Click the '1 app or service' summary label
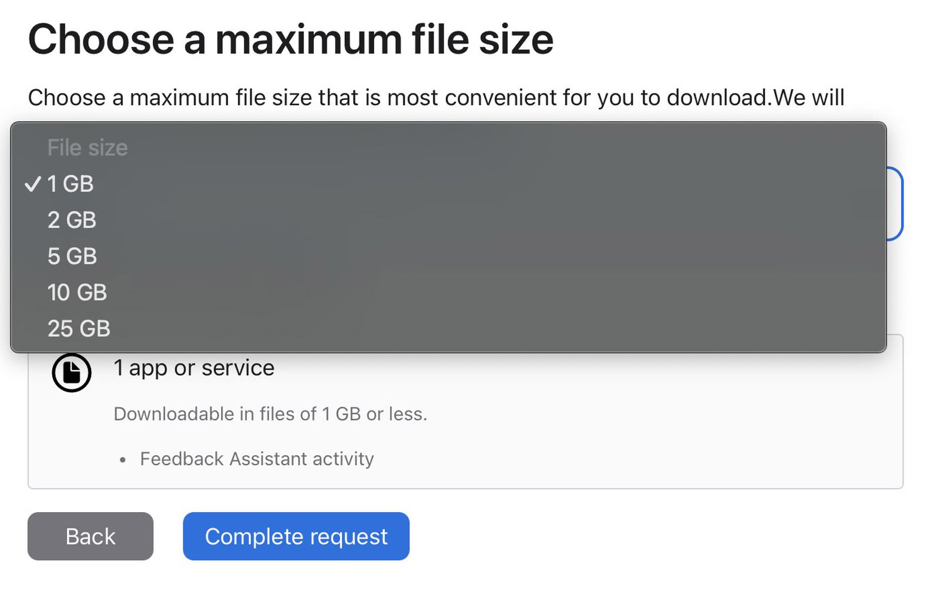 click(x=194, y=368)
